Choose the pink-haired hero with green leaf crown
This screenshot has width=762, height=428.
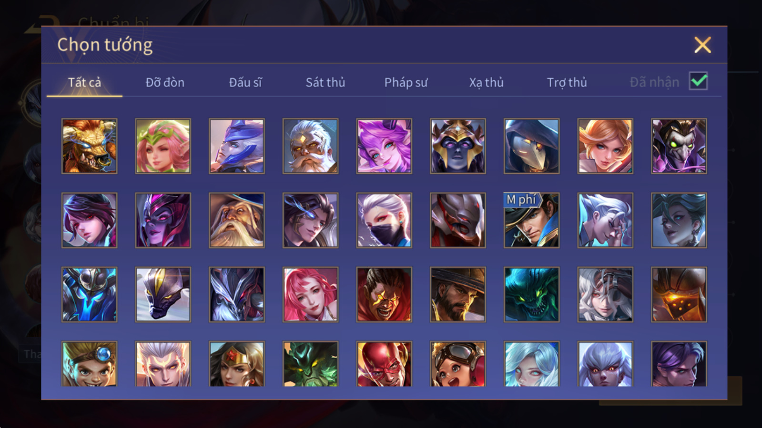point(163,146)
